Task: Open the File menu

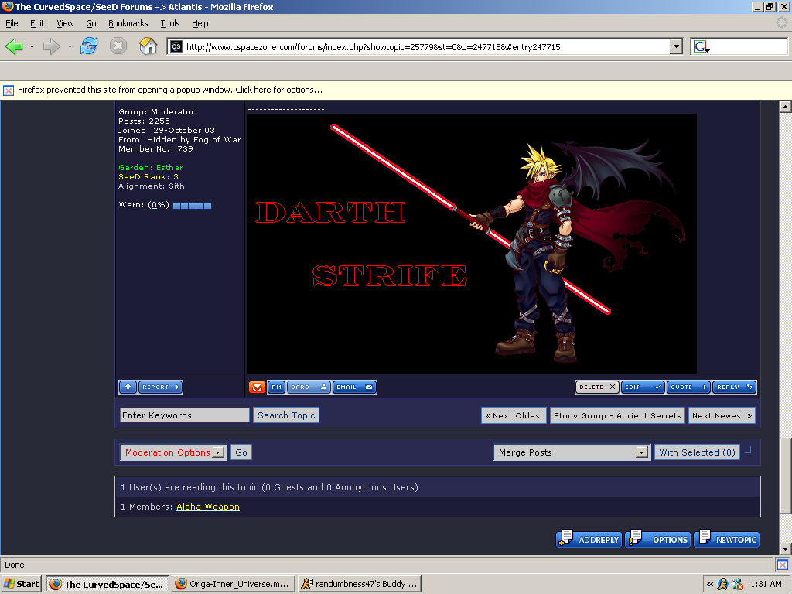Action: [12, 23]
